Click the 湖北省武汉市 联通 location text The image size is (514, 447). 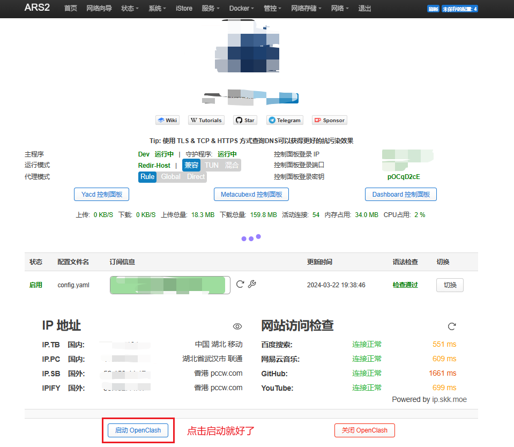212,359
